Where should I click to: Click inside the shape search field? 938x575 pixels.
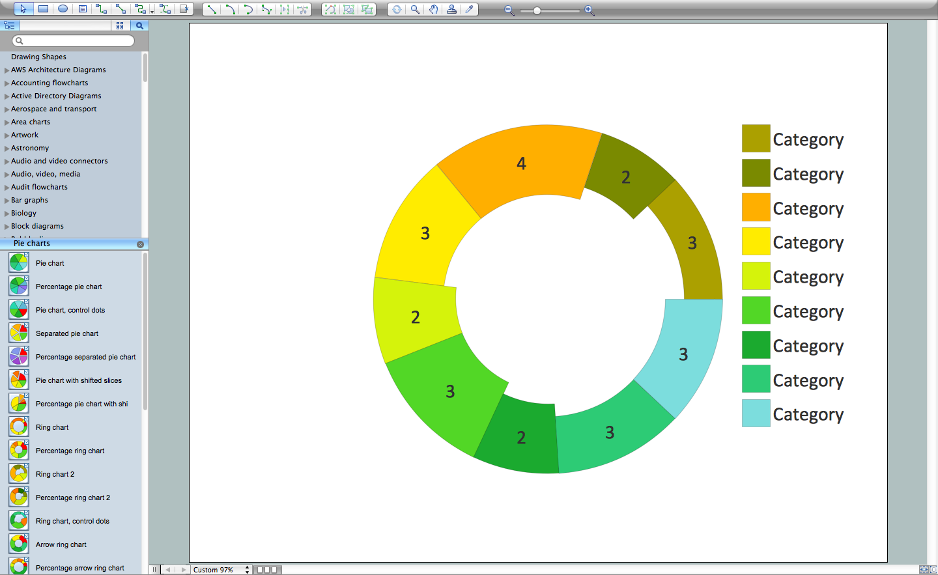point(72,40)
